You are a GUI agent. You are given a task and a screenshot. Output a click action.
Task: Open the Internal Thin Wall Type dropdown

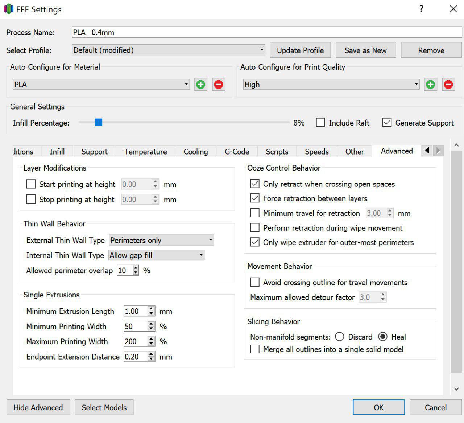click(157, 255)
